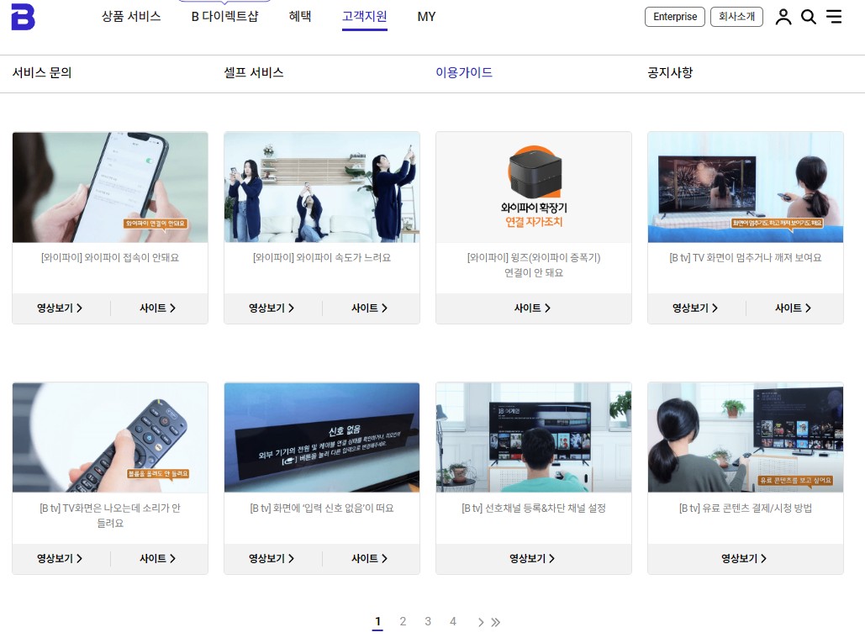
Task: Click 영상보기 for 입력 신호 없음 card
Action: tap(272, 559)
